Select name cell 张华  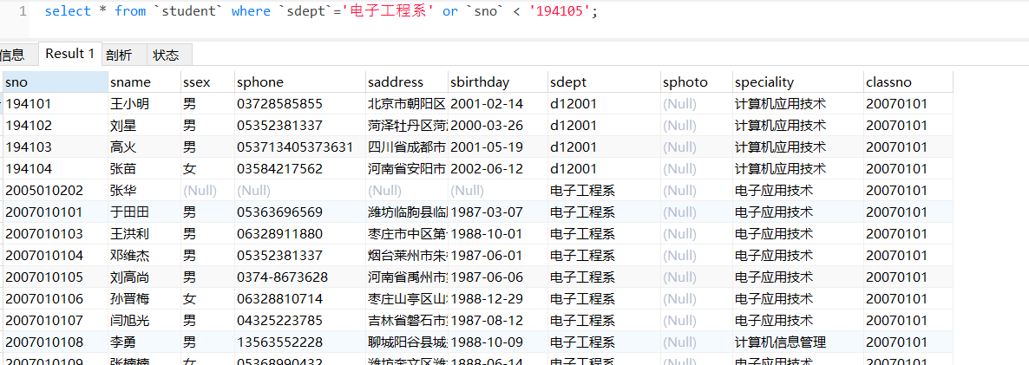[x=144, y=190]
